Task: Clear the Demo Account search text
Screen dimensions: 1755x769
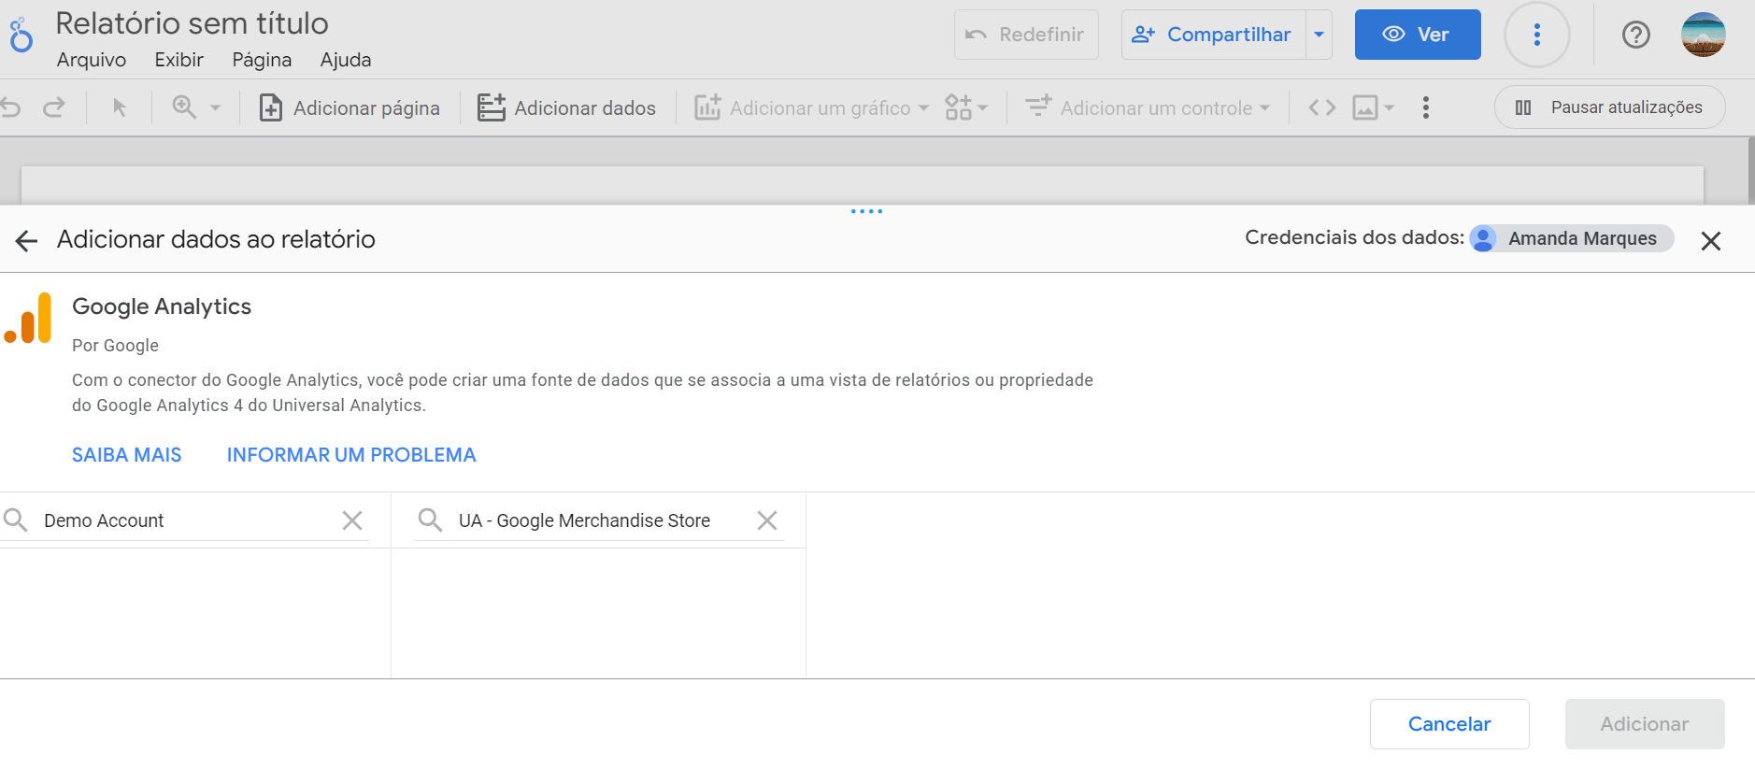Action: [352, 520]
